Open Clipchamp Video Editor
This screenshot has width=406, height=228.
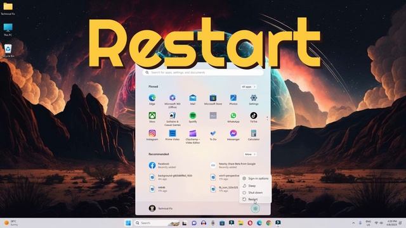pos(193,137)
